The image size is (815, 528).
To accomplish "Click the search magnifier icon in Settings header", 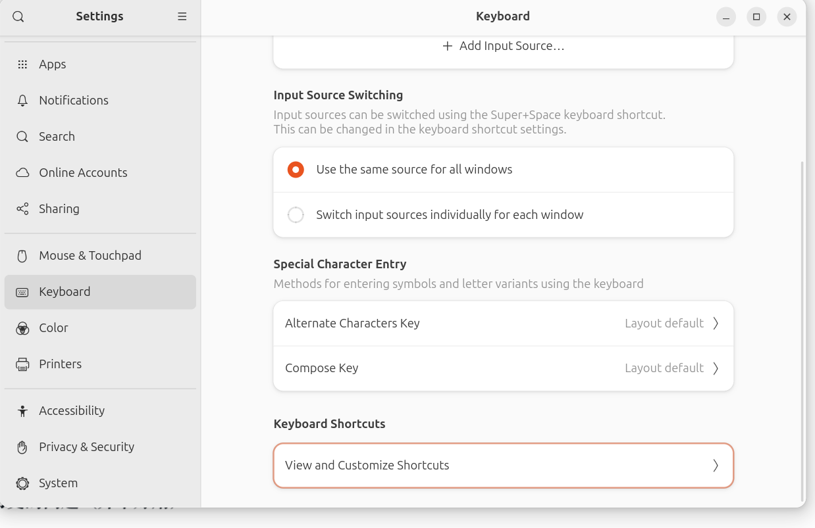I will tap(18, 17).
